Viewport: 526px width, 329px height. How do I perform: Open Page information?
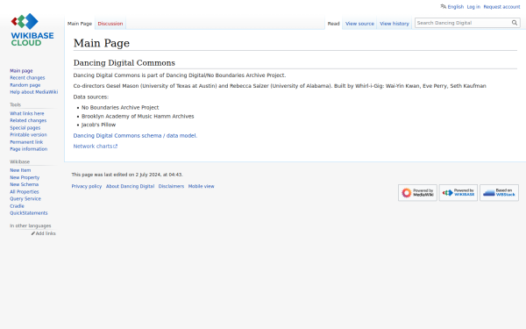[x=29, y=149]
